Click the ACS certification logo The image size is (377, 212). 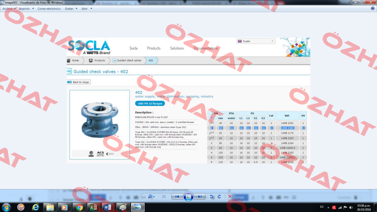[x=100, y=154]
